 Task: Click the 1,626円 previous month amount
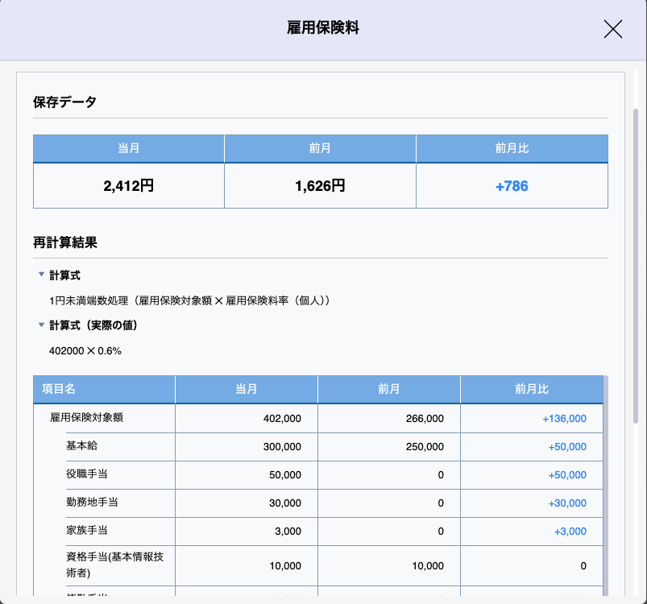[x=320, y=186]
